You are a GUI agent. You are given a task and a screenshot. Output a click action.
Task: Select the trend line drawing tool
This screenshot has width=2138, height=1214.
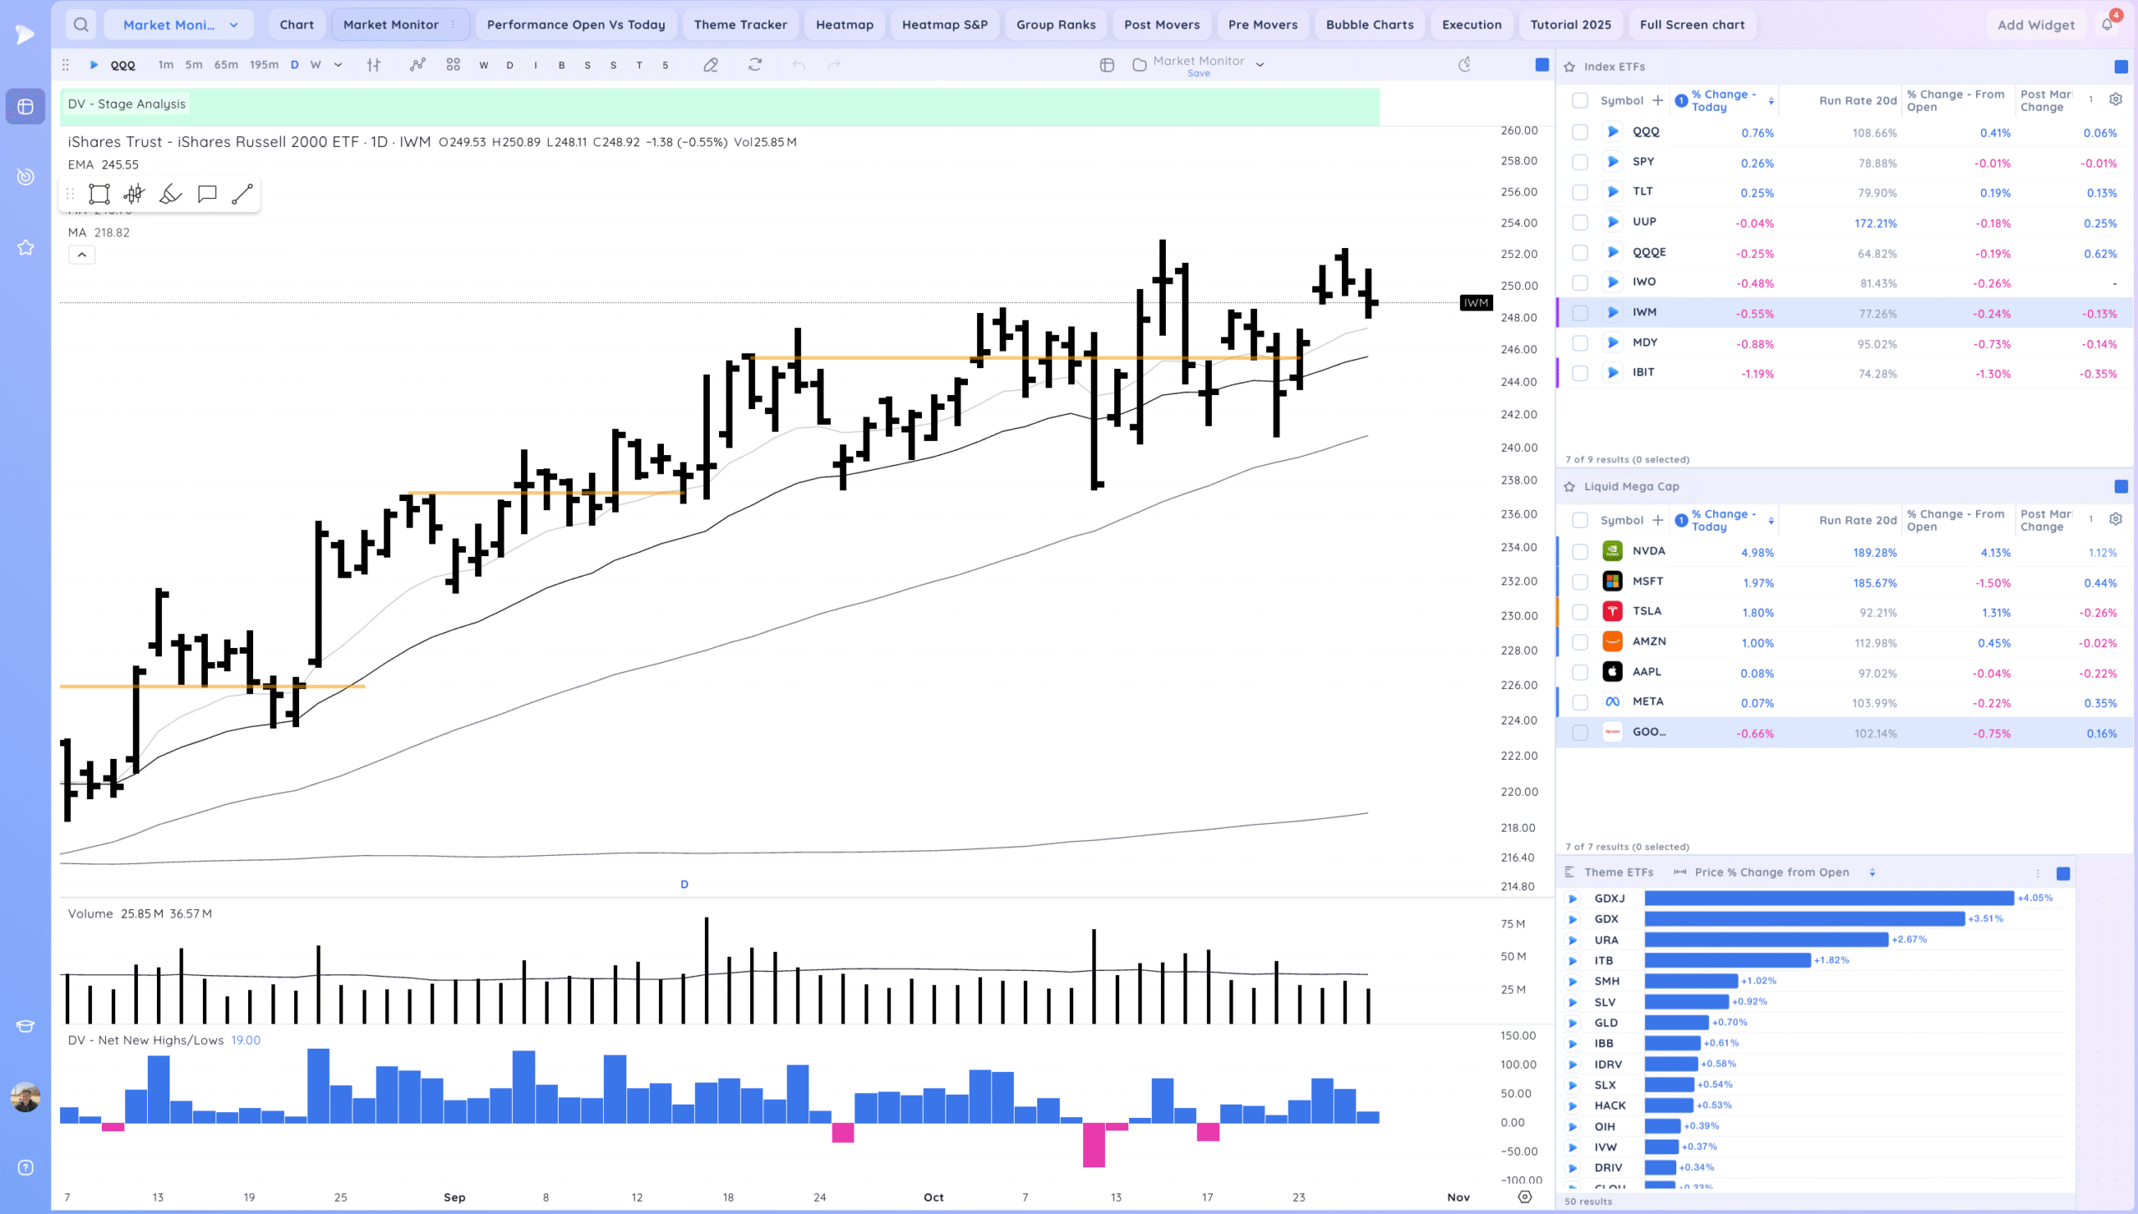242,195
